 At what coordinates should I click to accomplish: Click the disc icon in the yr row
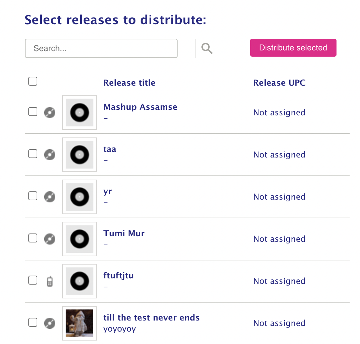[x=50, y=197]
